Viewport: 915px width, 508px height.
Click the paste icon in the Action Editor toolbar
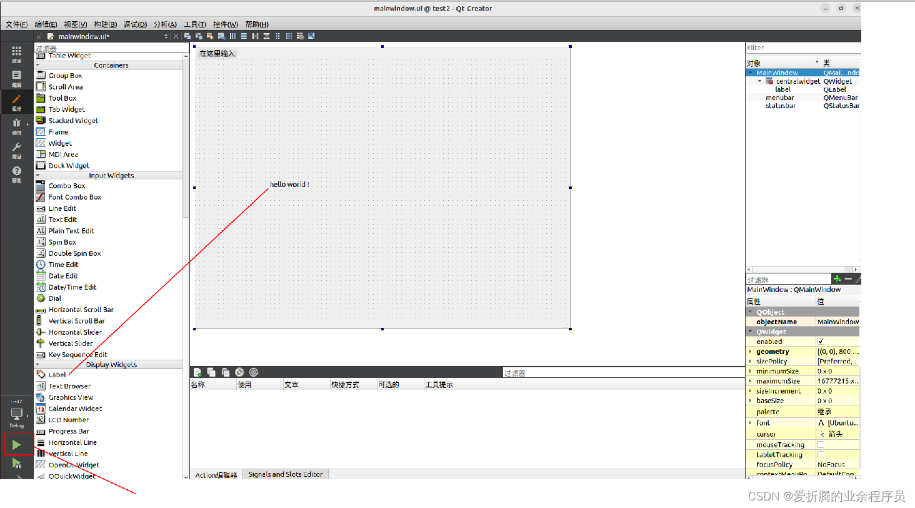225,372
